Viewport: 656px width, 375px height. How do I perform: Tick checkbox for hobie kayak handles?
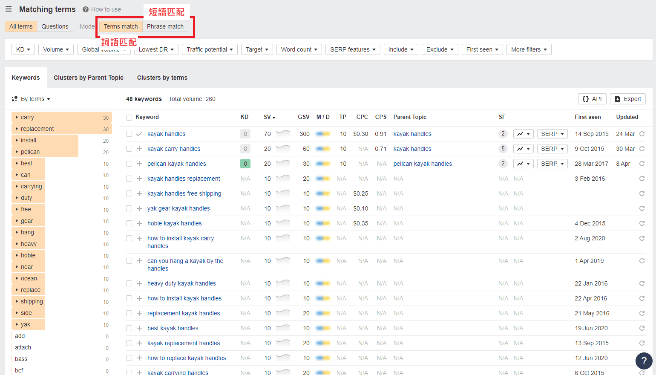click(129, 223)
